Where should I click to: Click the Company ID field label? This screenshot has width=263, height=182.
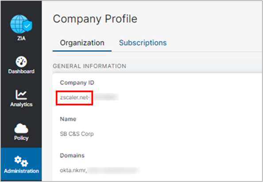coord(77,83)
